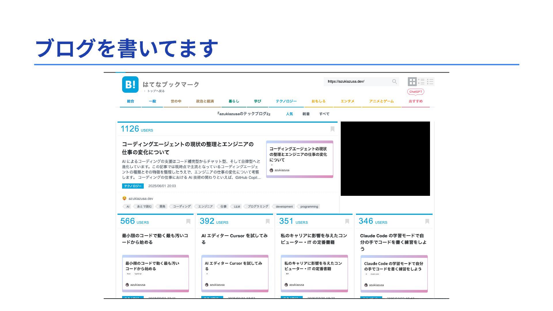Bookmark the 346 users article

427,221
